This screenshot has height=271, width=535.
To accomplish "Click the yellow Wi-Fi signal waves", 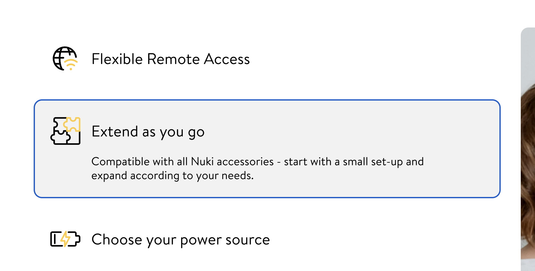I will pyautogui.click(x=71, y=64).
